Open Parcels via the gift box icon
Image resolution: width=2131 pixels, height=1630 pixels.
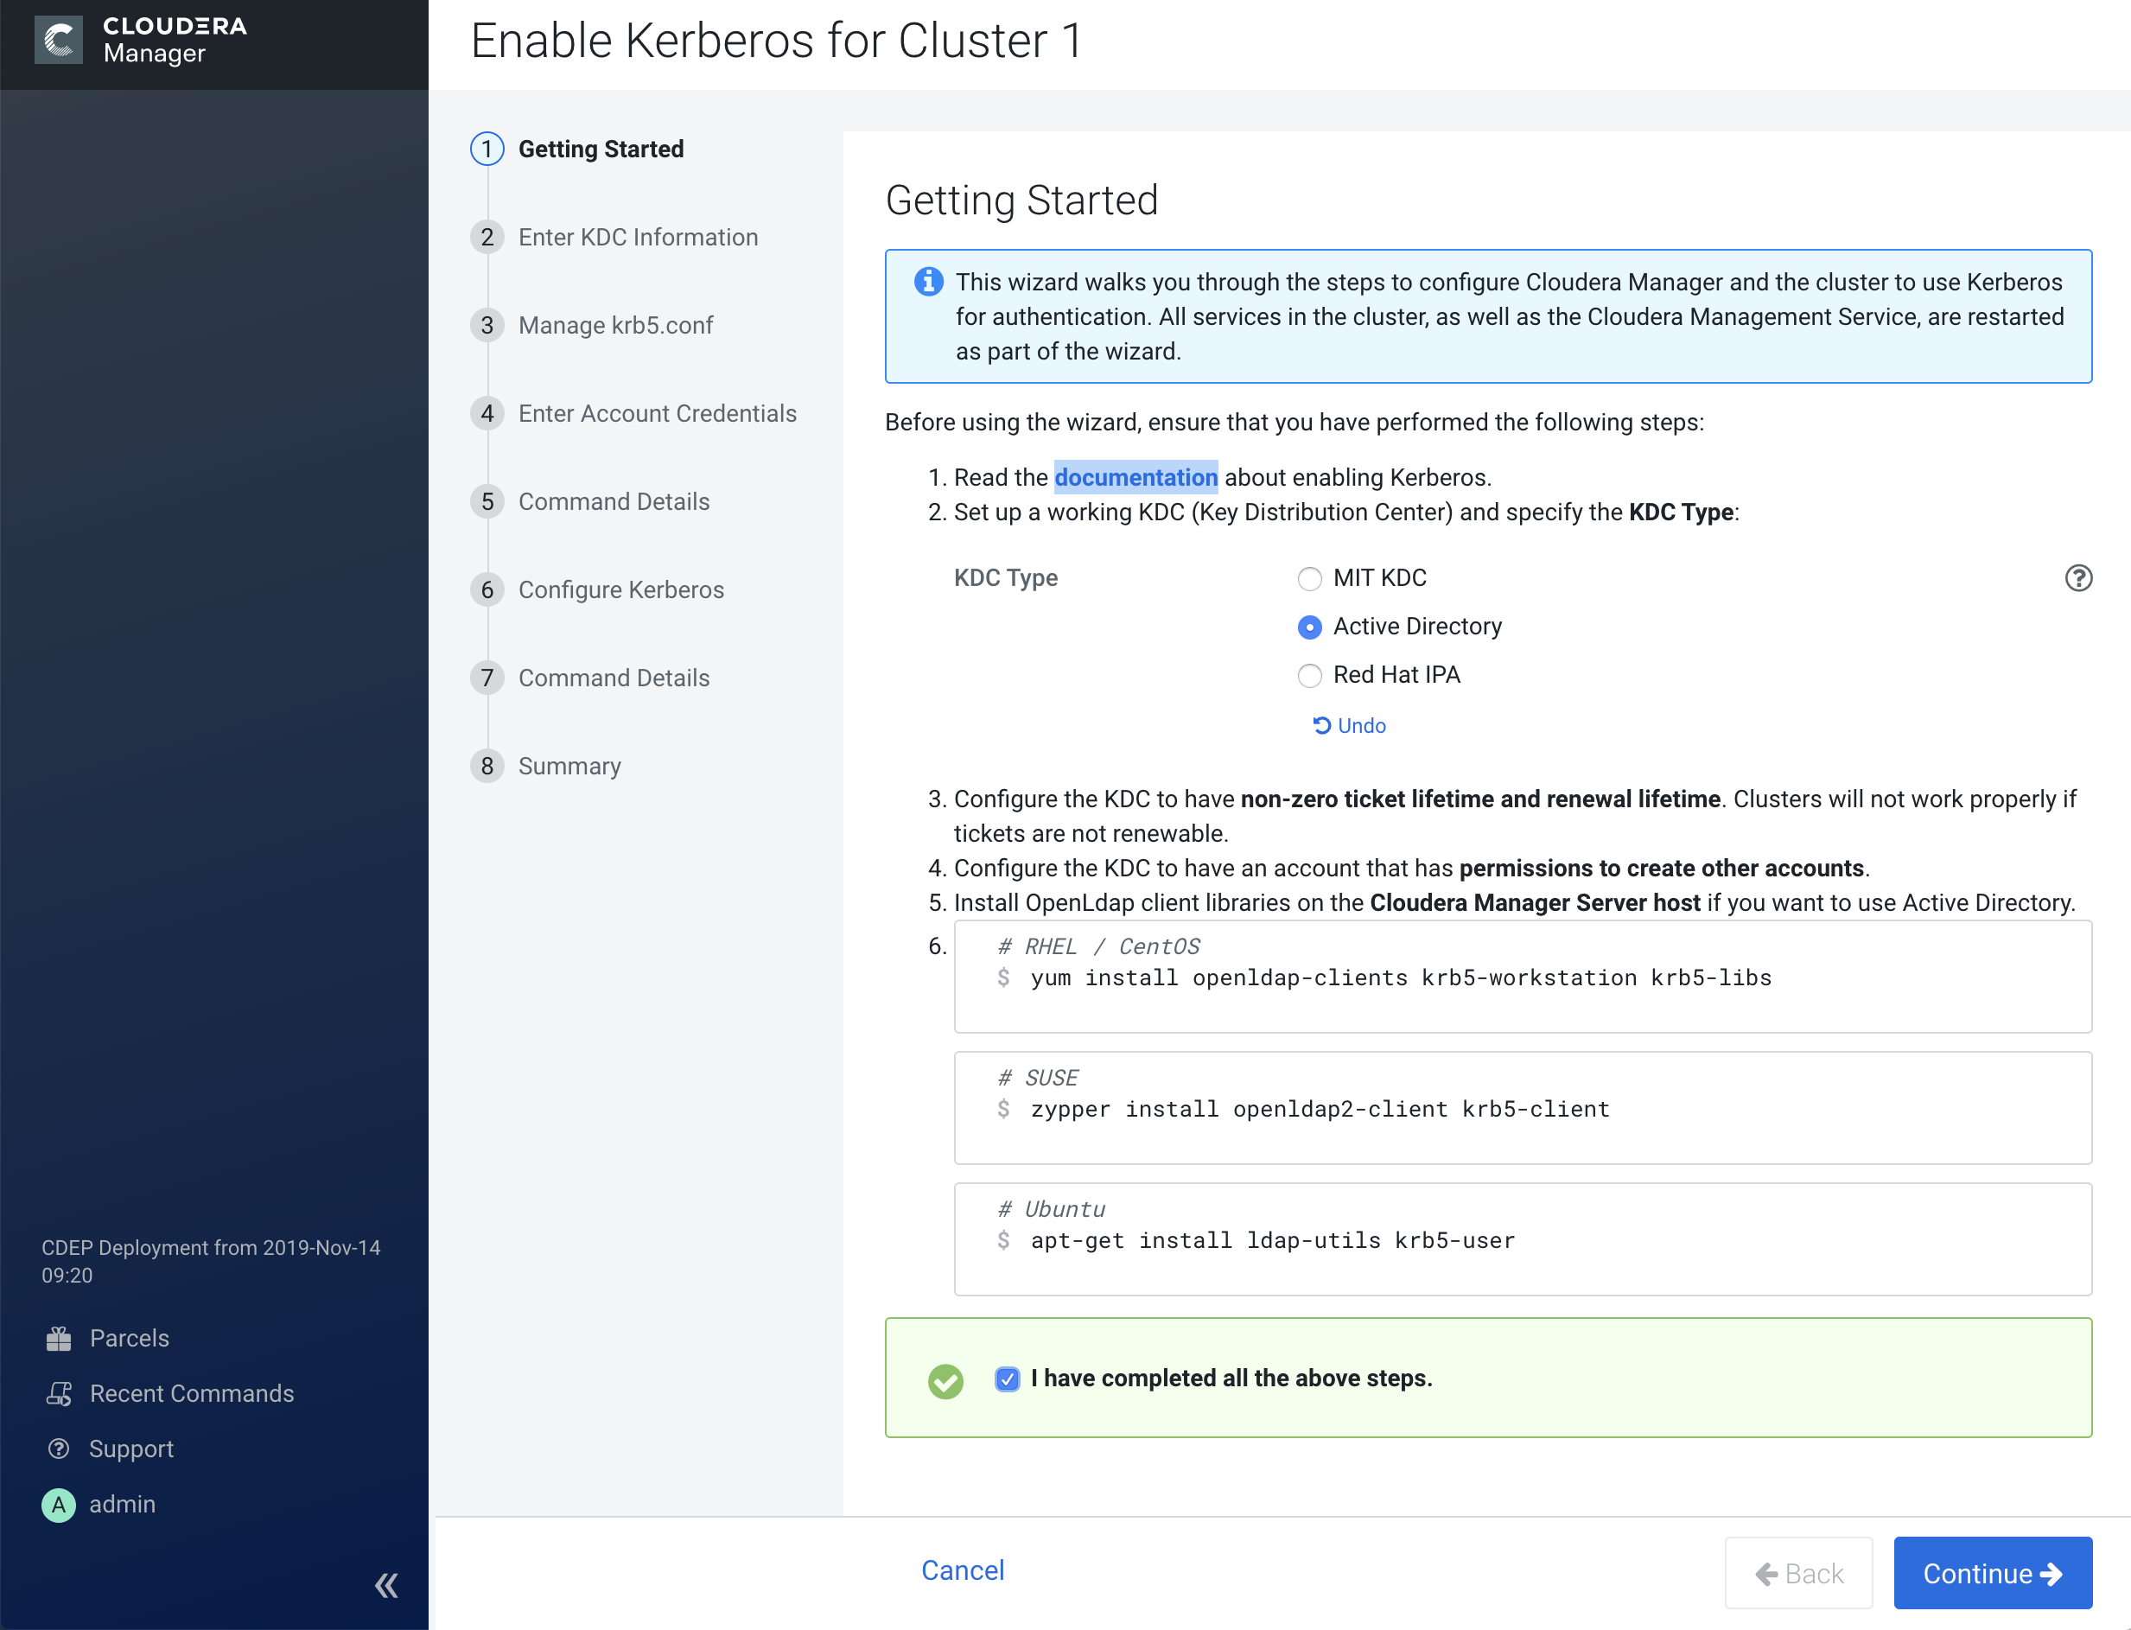tap(59, 1339)
